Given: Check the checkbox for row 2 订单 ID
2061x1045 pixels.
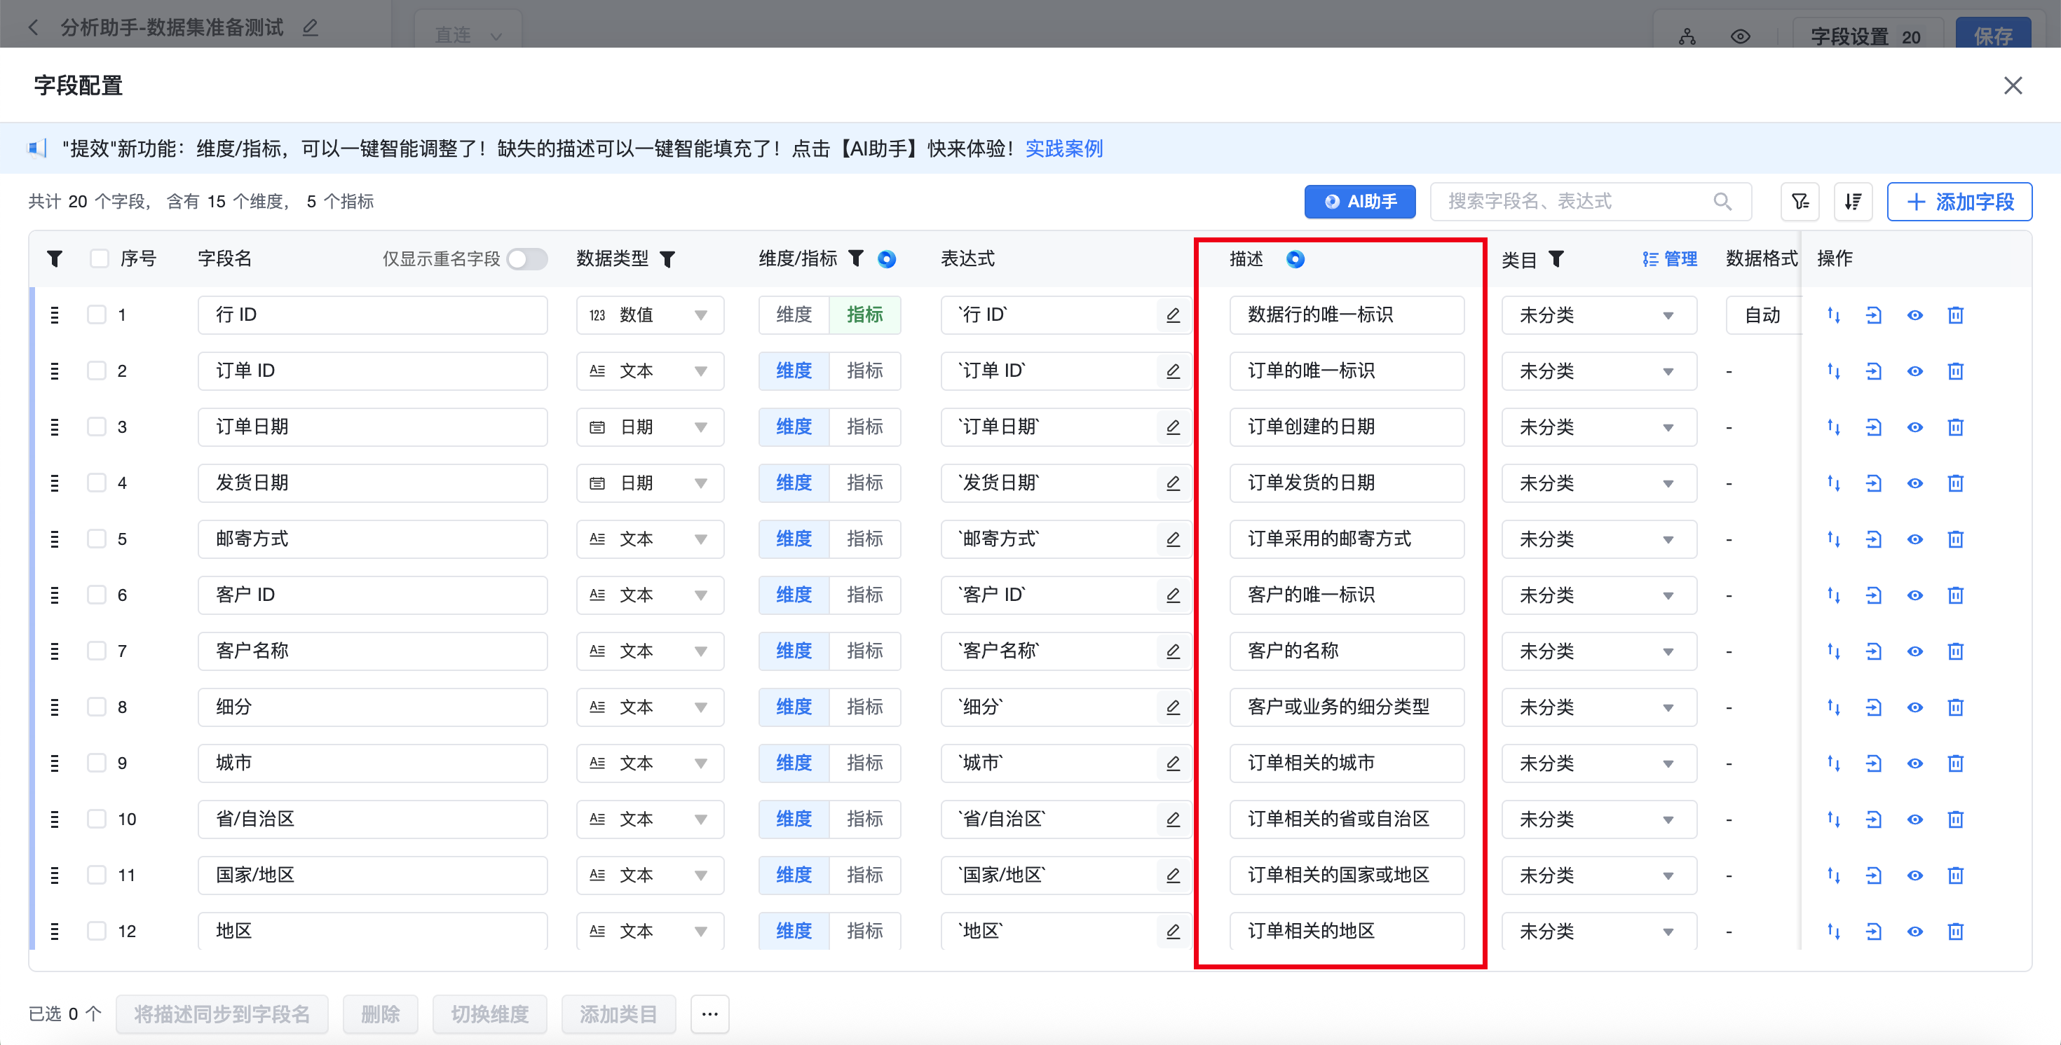Looking at the screenshot, I should click(97, 371).
